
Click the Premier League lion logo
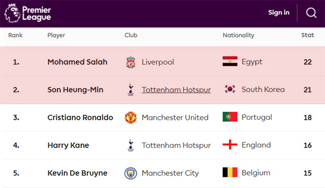(x=13, y=13)
